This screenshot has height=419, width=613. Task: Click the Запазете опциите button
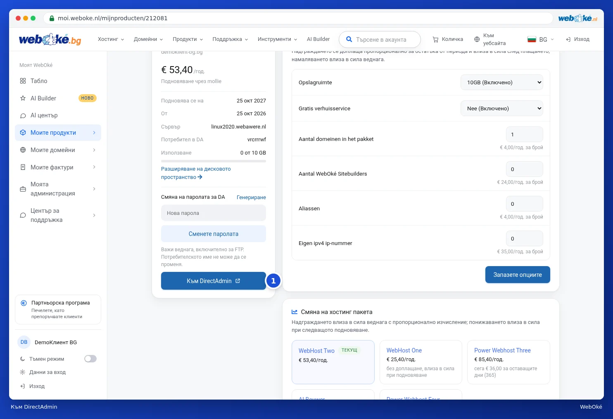pyautogui.click(x=518, y=275)
